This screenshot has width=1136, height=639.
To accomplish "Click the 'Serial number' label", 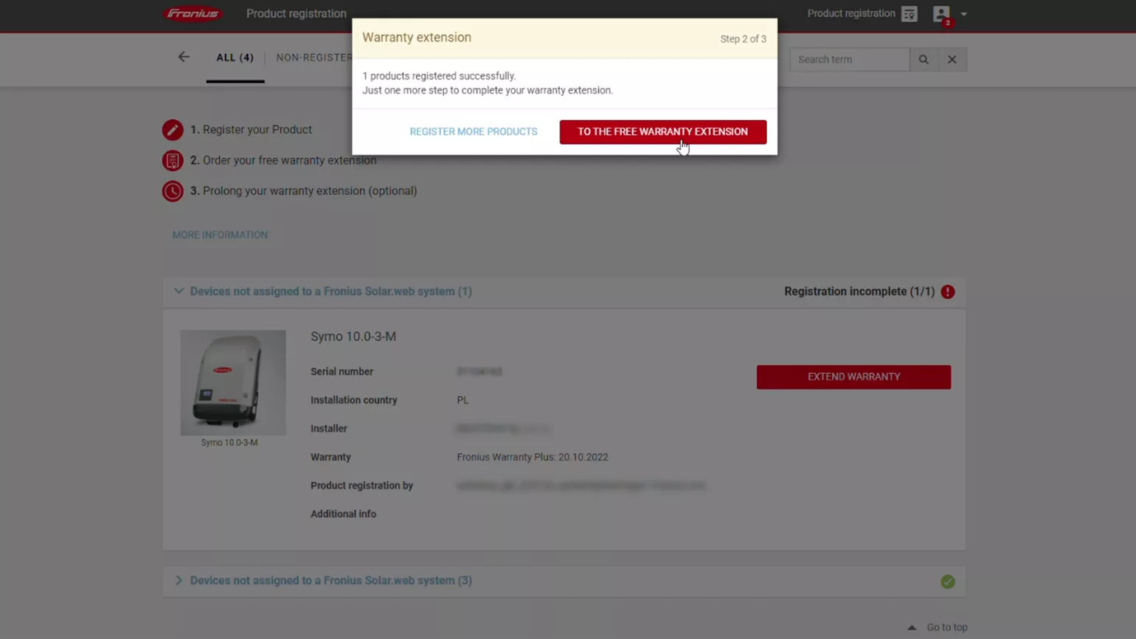I will (x=342, y=372).
